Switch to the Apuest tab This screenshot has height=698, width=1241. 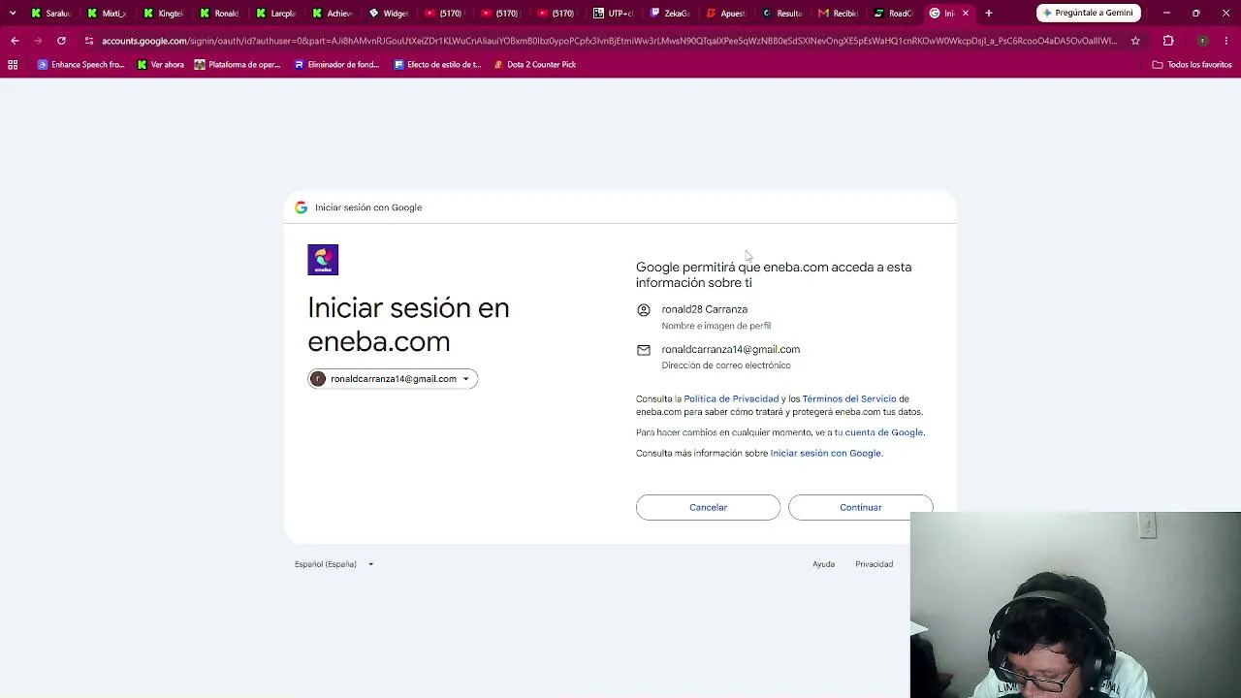point(726,14)
